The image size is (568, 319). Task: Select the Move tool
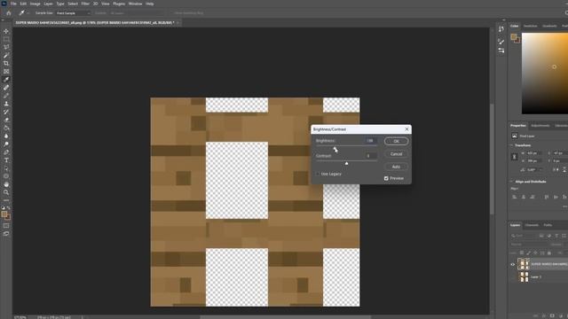click(6, 31)
